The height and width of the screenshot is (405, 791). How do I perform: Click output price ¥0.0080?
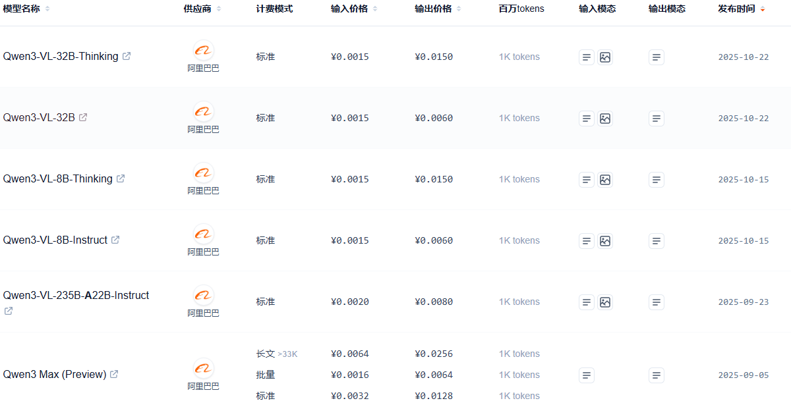(x=434, y=302)
